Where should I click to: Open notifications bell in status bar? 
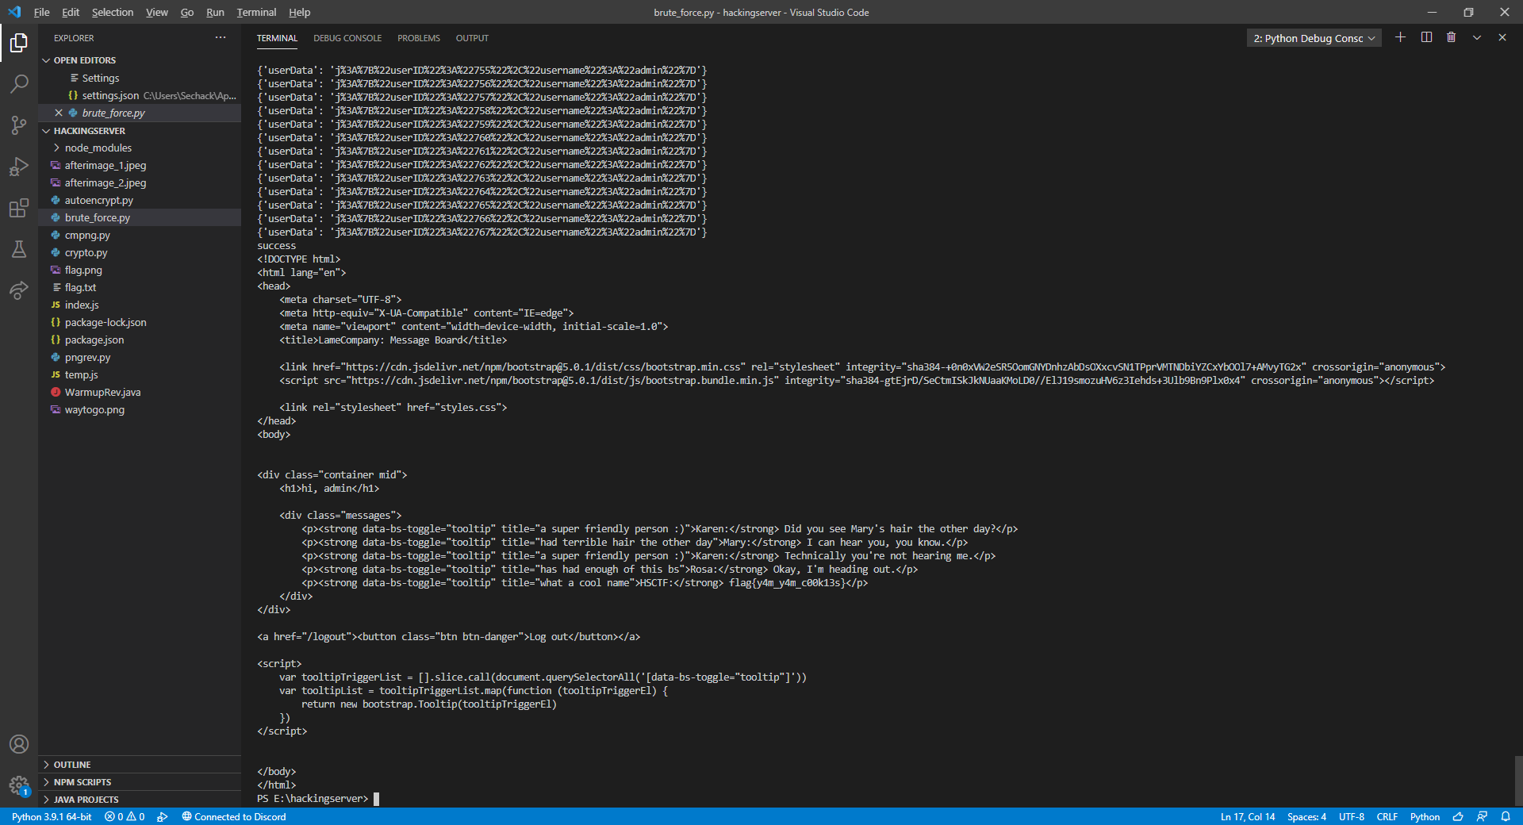1506,816
